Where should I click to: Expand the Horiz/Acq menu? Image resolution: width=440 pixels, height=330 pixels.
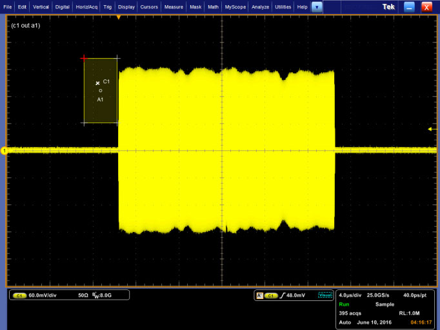[86, 7]
